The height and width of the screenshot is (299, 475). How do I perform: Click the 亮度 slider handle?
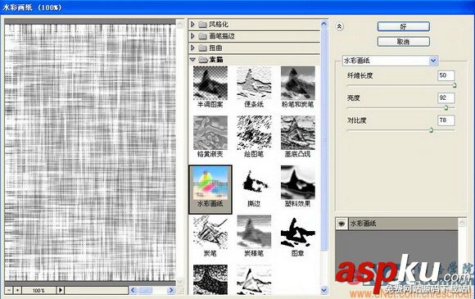pyautogui.click(x=446, y=107)
